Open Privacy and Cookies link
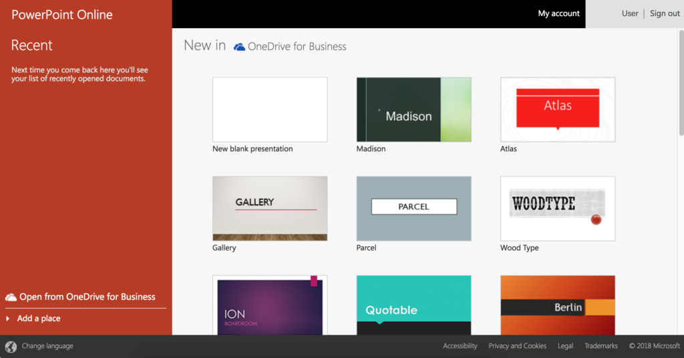Screen dimensions: 684x358 click(x=517, y=346)
